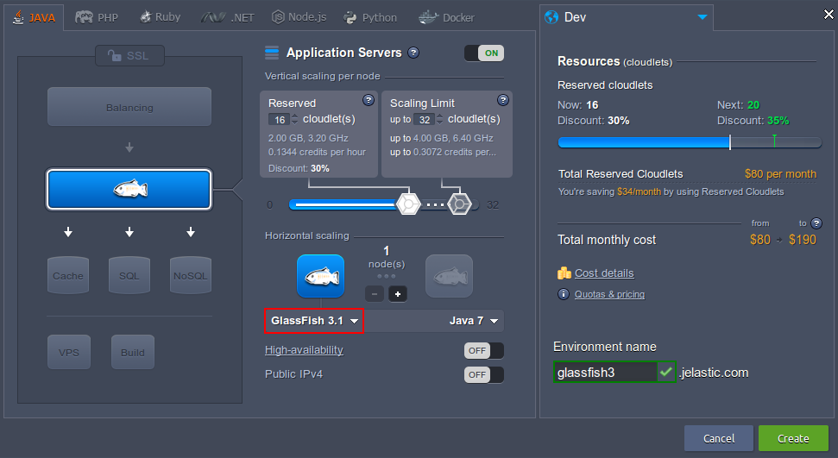Image resolution: width=838 pixels, height=458 pixels.
Task: Click the '.jelastic.com' domain text
Action: pos(714,373)
